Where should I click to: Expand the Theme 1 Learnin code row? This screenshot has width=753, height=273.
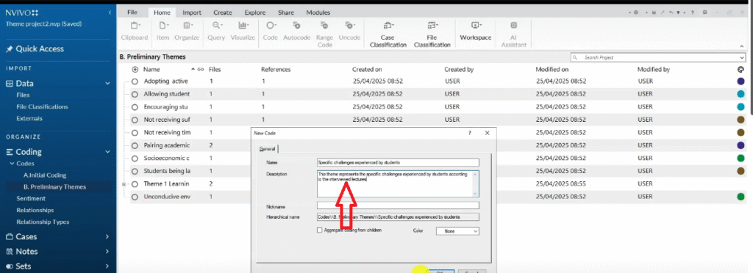124,184
